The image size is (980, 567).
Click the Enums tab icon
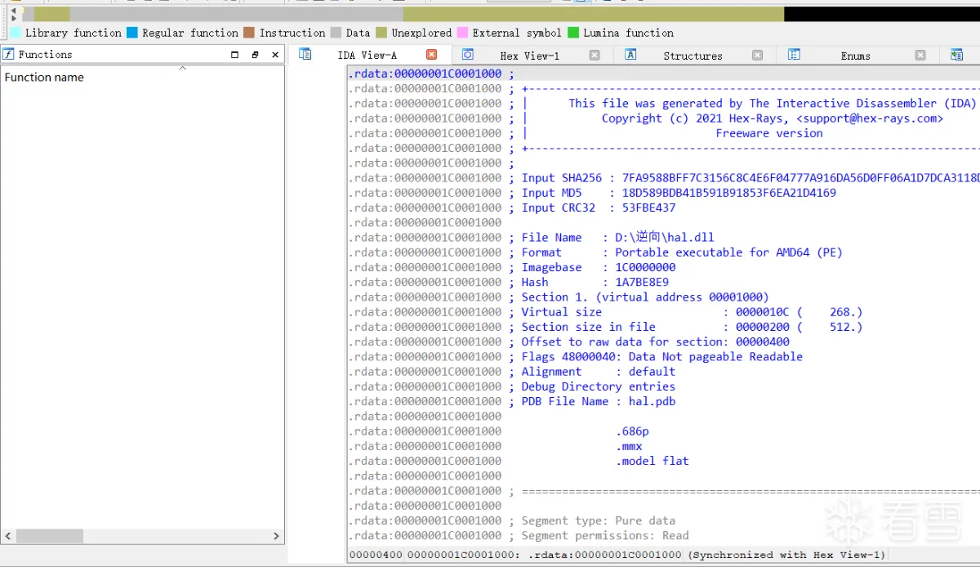click(x=794, y=54)
